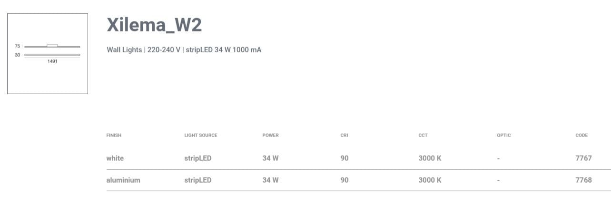Click the CODE column header
Viewport: 611px width, 206px height.
(x=581, y=135)
